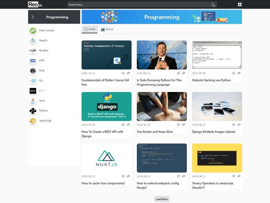Select Python category label
Image resolution: width=270 pixels, height=203 pixels.
coord(43,111)
